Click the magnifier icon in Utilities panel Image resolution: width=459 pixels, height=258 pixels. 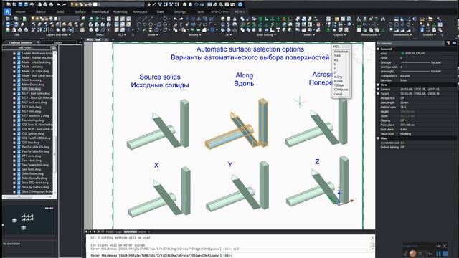point(440,30)
